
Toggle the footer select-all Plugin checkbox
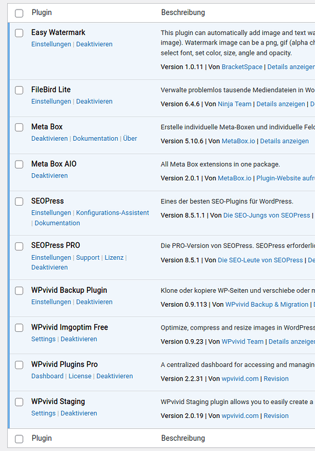(x=19, y=438)
